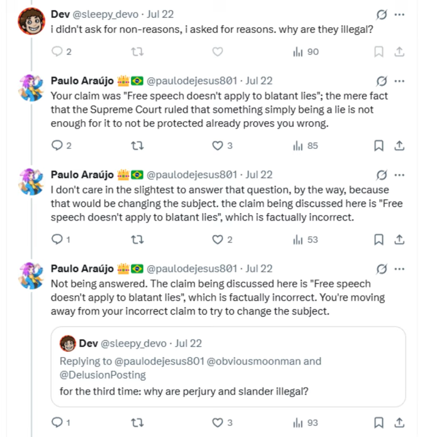The height and width of the screenshot is (437, 424).
Task: Open quoted tweet about perjury and slander
Action: click(228, 367)
